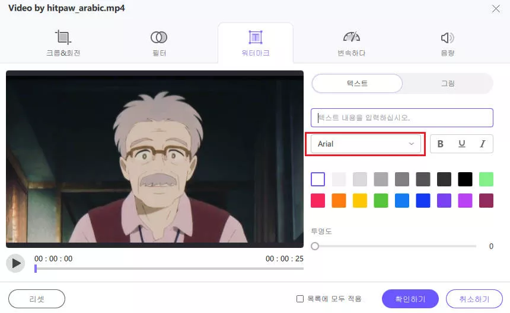This screenshot has height=313, width=510.
Task: Click the video seek bar track
Action: point(169,269)
